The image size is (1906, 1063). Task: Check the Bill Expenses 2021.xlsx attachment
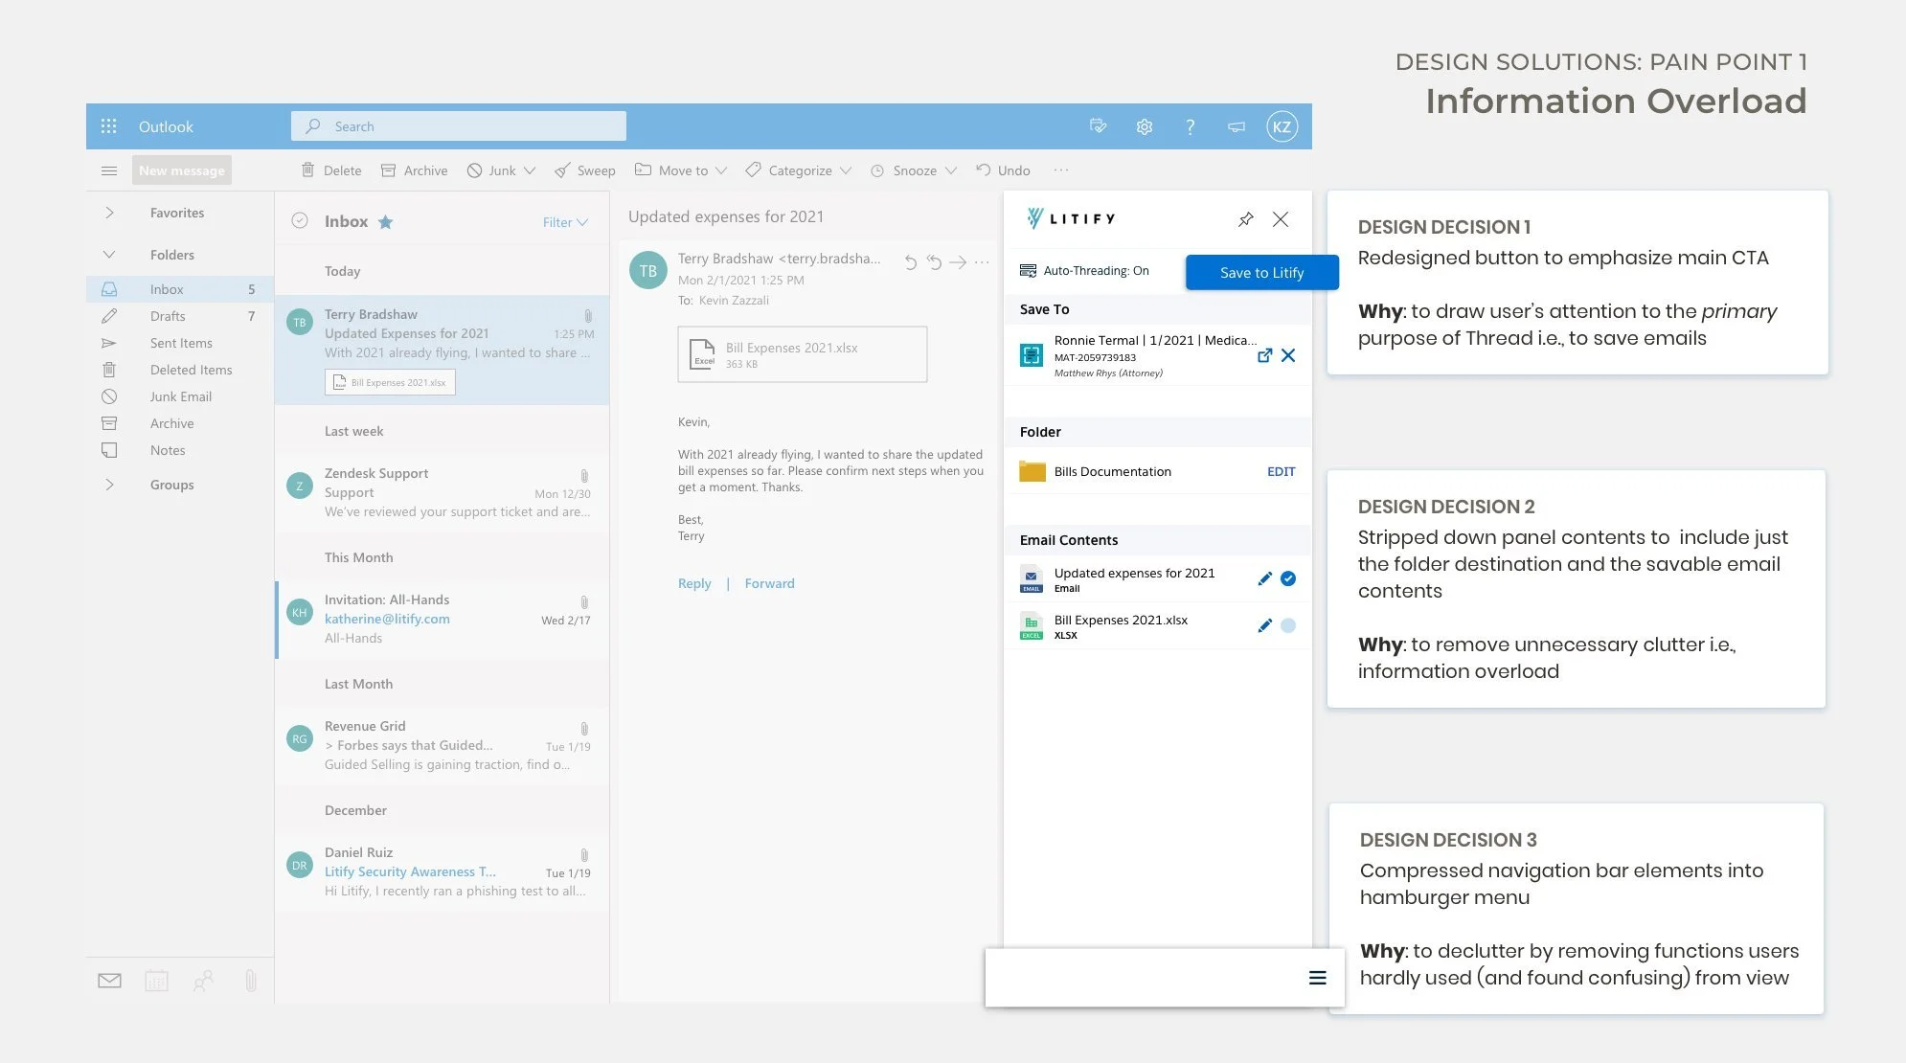(x=1288, y=625)
